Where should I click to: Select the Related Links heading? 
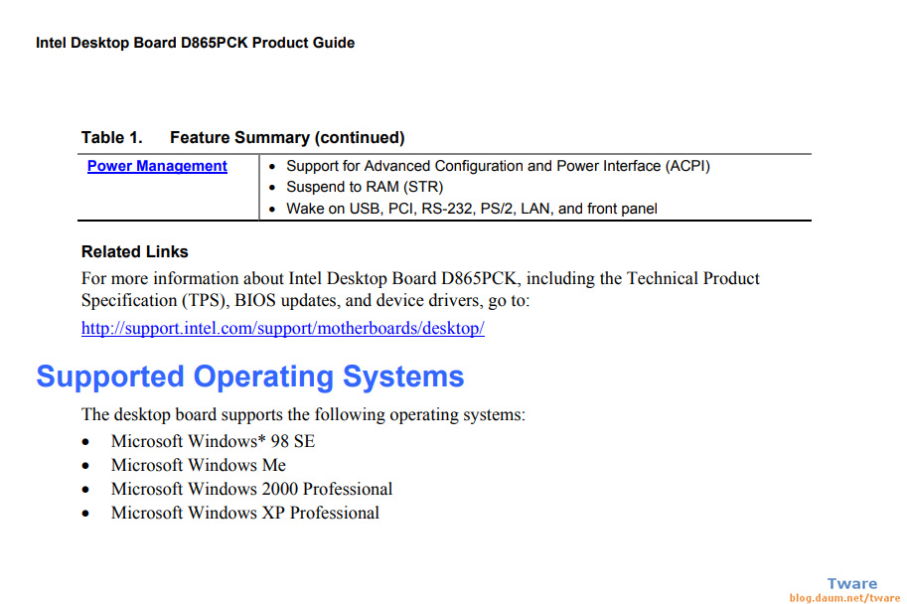(x=135, y=251)
